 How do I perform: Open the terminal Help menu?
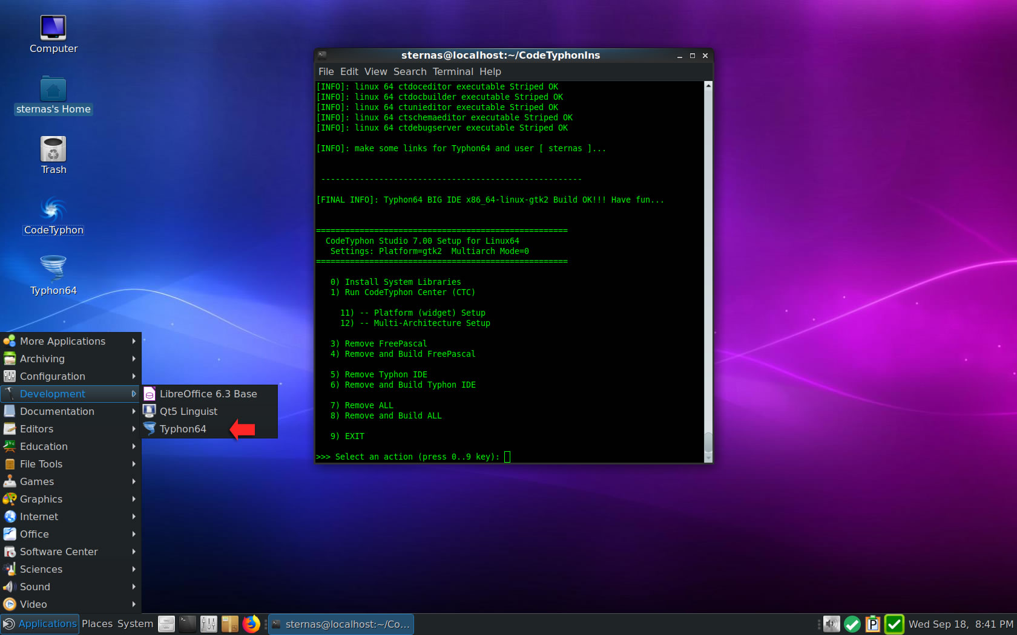(490, 71)
